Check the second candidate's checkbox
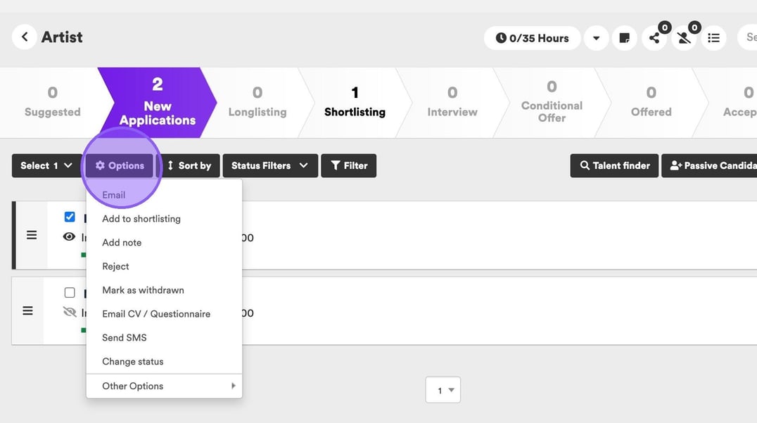The image size is (757, 423). click(x=70, y=292)
